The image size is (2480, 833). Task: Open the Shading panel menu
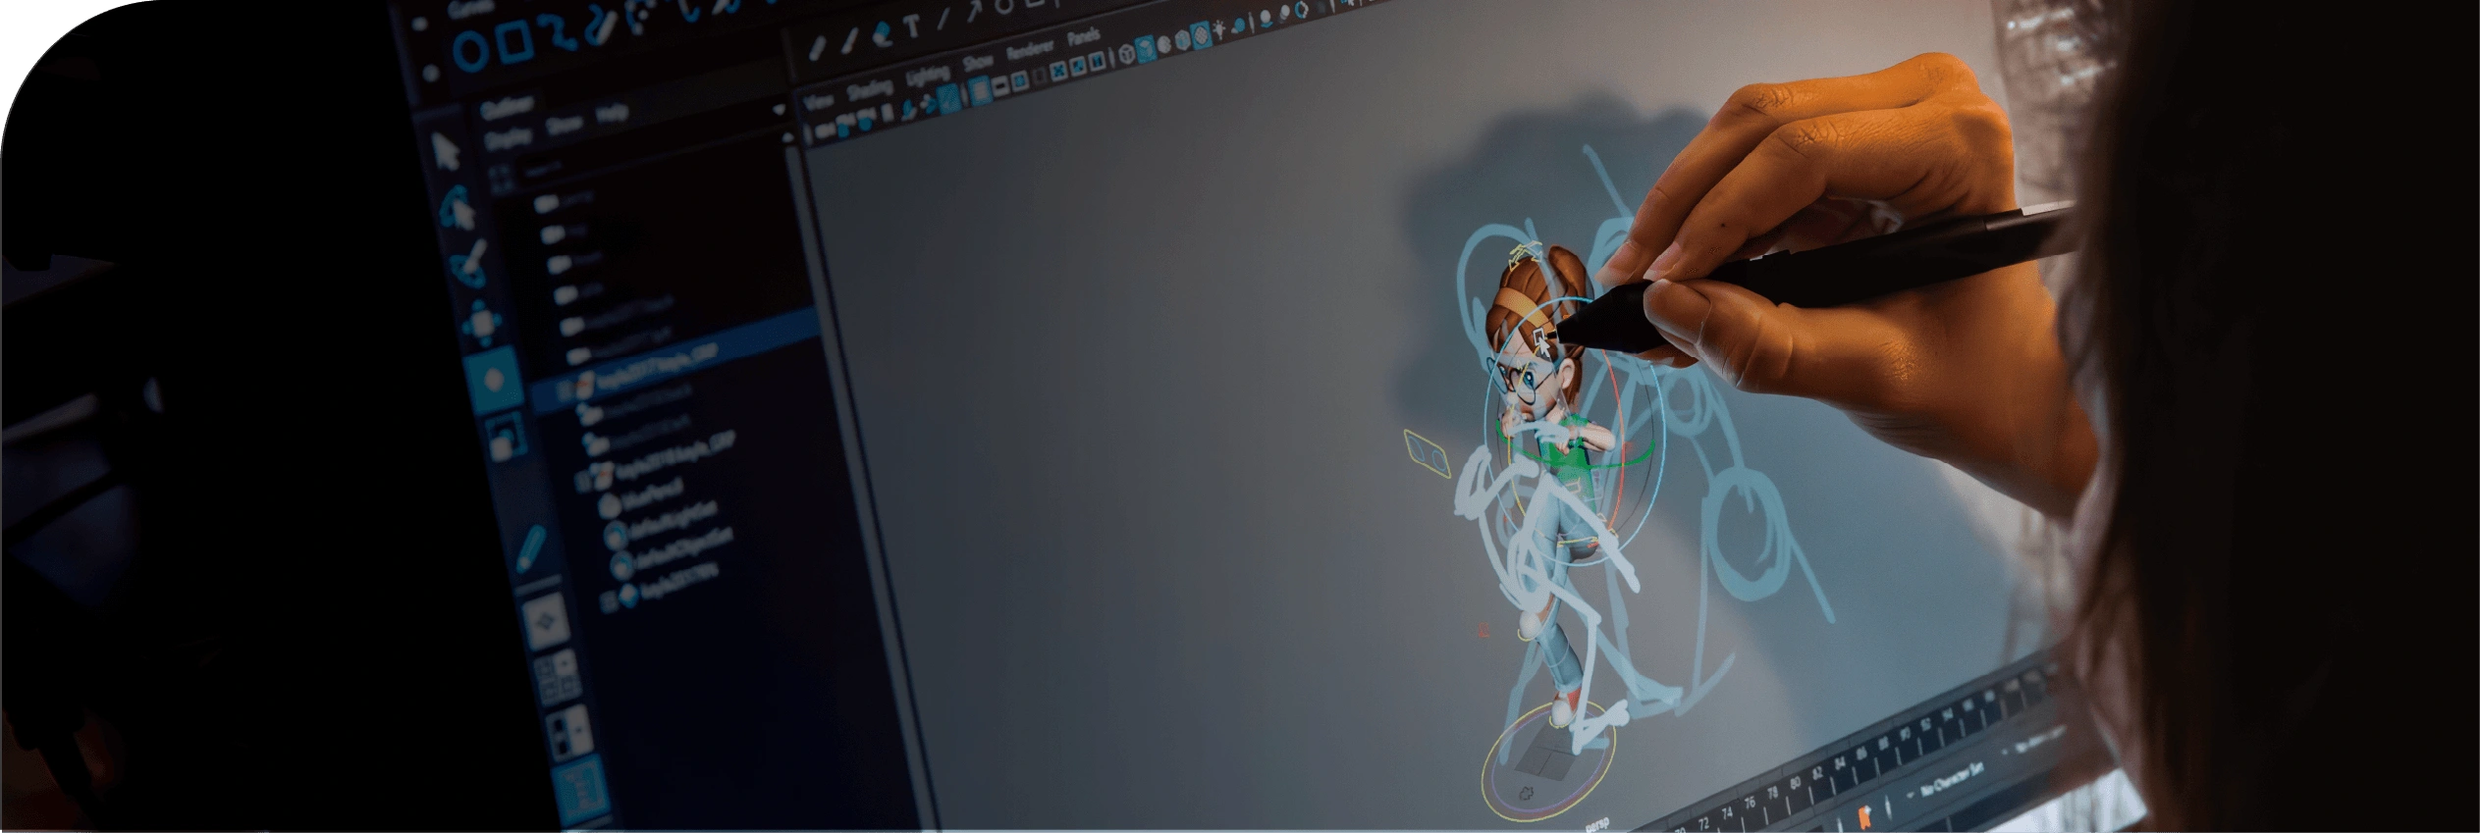point(869,89)
